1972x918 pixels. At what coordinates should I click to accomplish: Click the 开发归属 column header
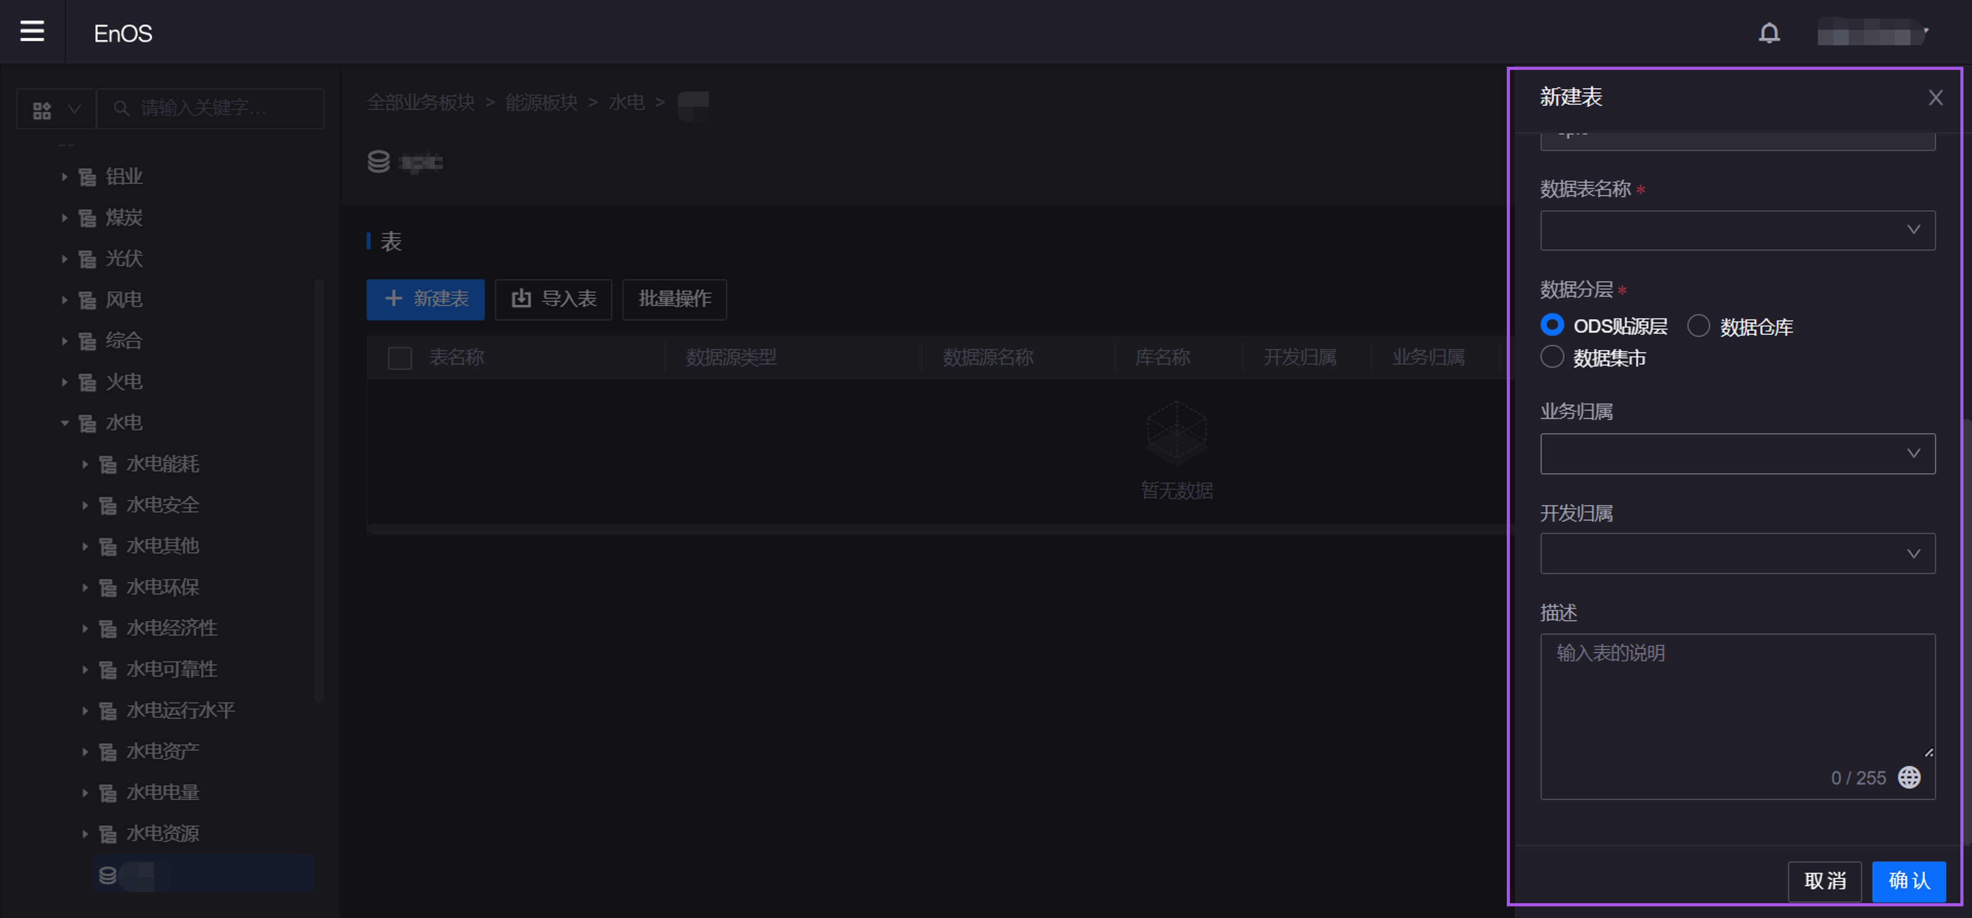(1300, 358)
